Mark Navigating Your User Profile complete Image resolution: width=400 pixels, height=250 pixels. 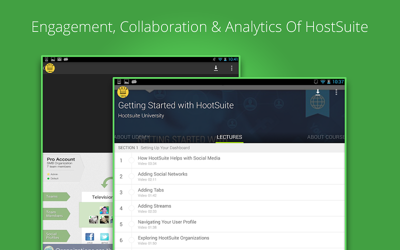pos(131,224)
